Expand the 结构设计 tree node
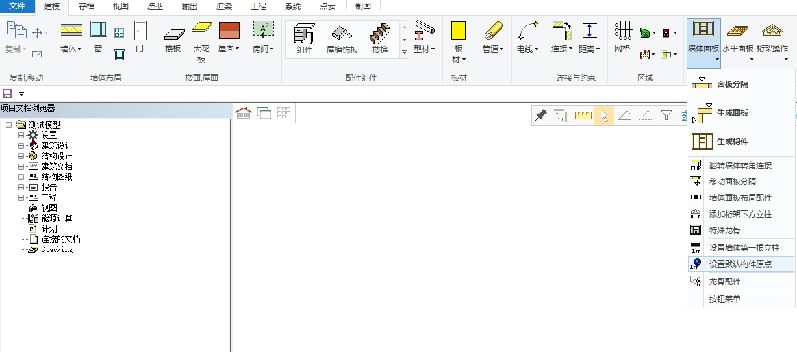The width and height of the screenshot is (797, 352). pyautogui.click(x=21, y=156)
